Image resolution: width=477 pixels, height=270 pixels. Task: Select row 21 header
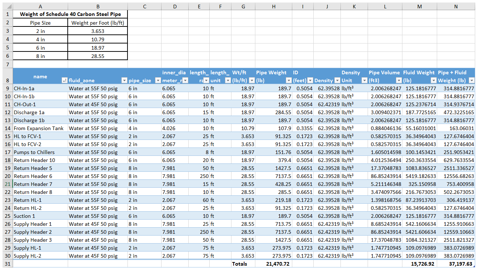tap(7, 184)
